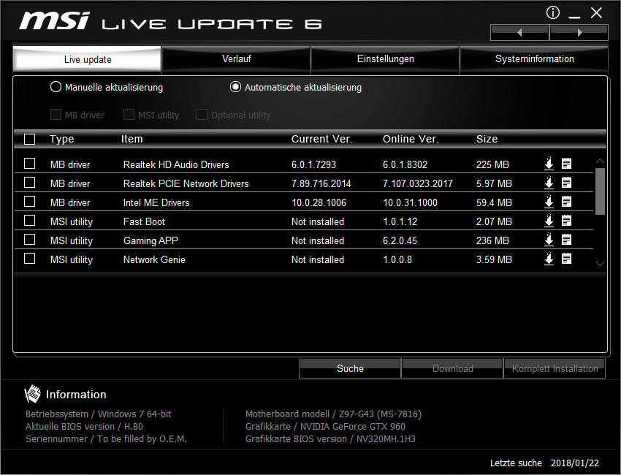Click the MSI logo

coord(55,20)
